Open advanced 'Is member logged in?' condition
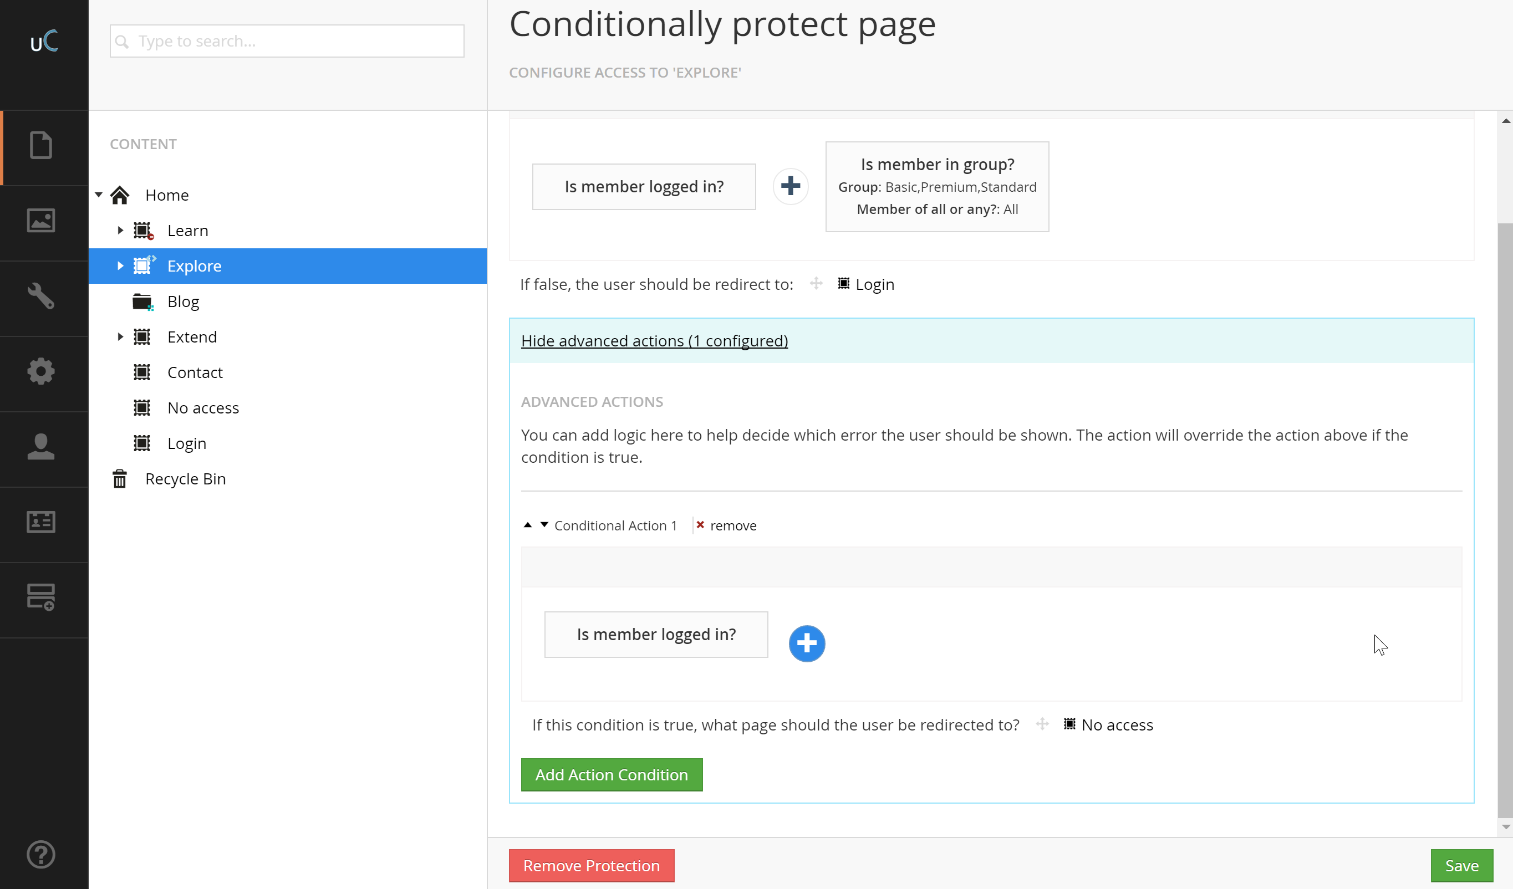1513x889 pixels. [x=656, y=634]
